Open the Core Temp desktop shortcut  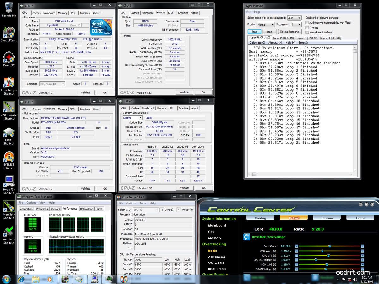[x=9, y=83]
